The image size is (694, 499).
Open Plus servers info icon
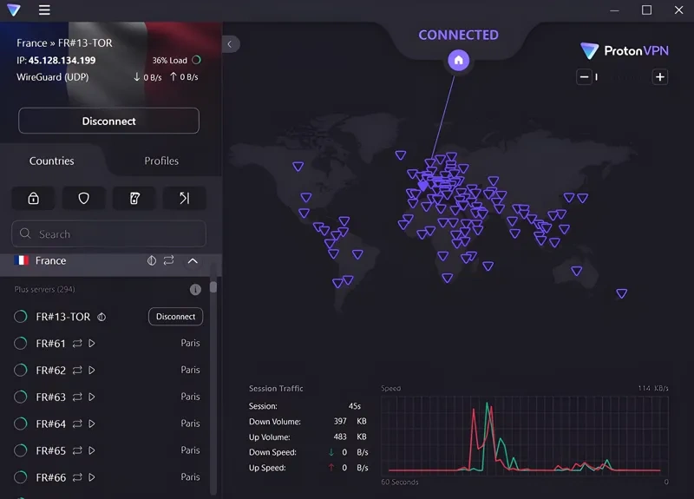click(x=195, y=290)
